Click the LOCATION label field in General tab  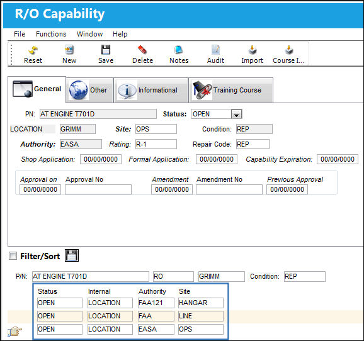[x=33, y=129]
